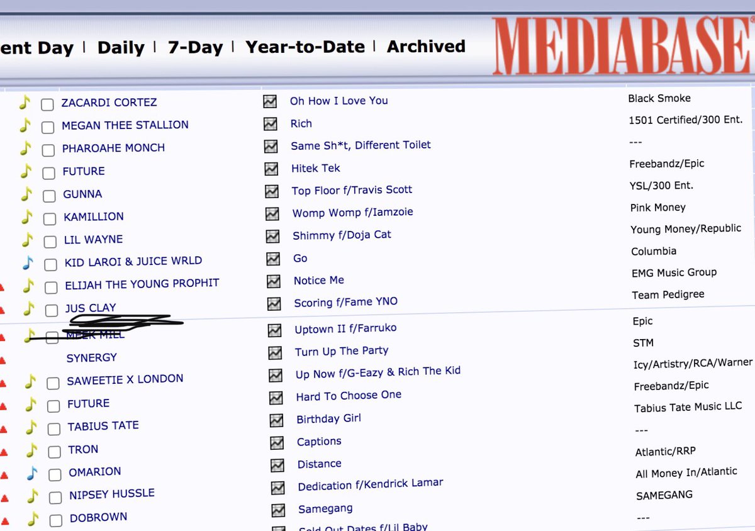The image size is (755, 531).
Task: Click the music note next to Megan Thee Stallion
Action: 25,125
